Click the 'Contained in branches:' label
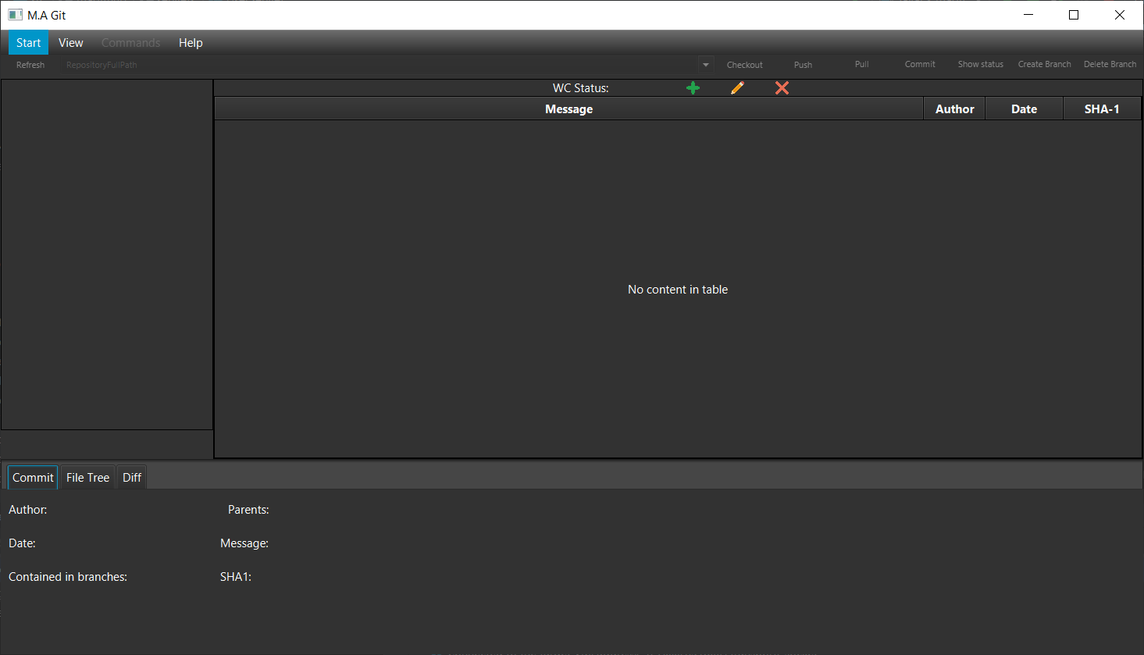 click(x=68, y=577)
